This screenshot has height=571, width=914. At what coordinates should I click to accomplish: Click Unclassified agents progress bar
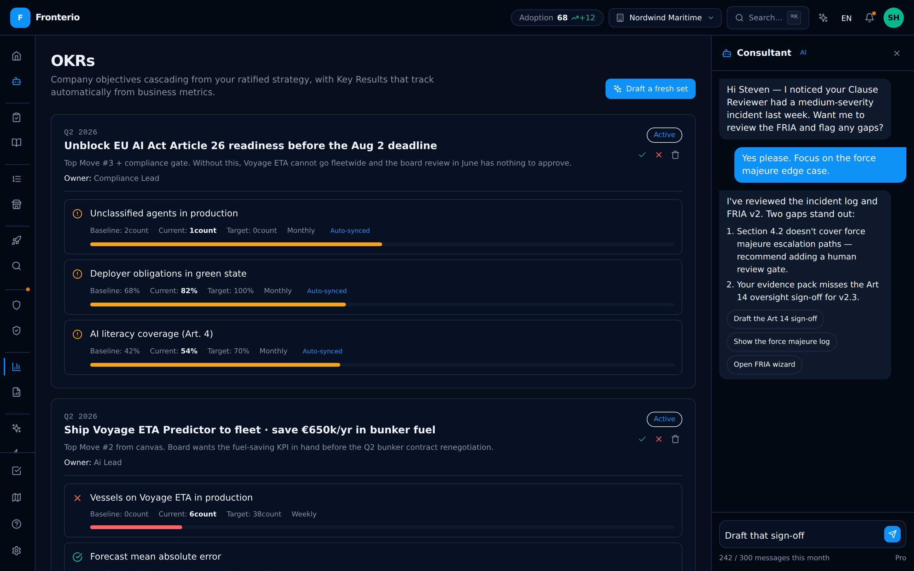(x=382, y=244)
